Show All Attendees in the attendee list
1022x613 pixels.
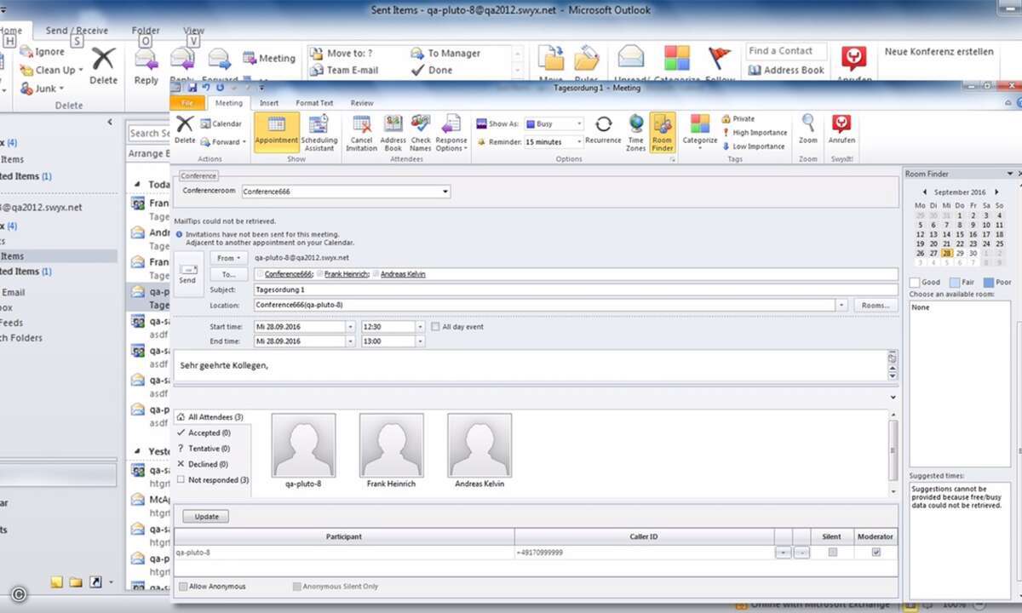[x=210, y=417]
